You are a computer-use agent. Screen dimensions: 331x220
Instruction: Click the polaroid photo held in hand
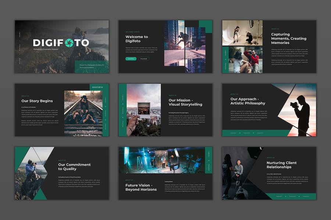(x=144, y=109)
